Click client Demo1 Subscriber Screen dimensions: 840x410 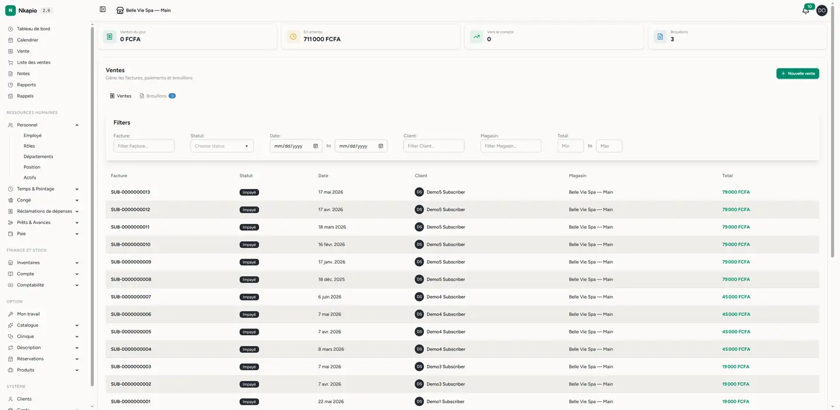[x=446, y=402]
